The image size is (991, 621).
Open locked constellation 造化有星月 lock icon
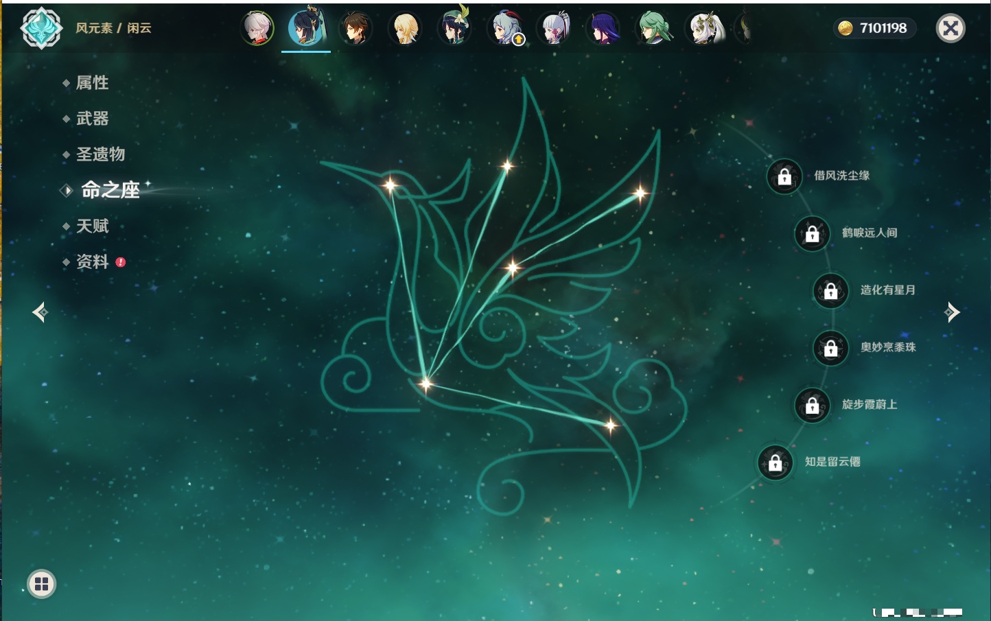pyautogui.click(x=831, y=291)
